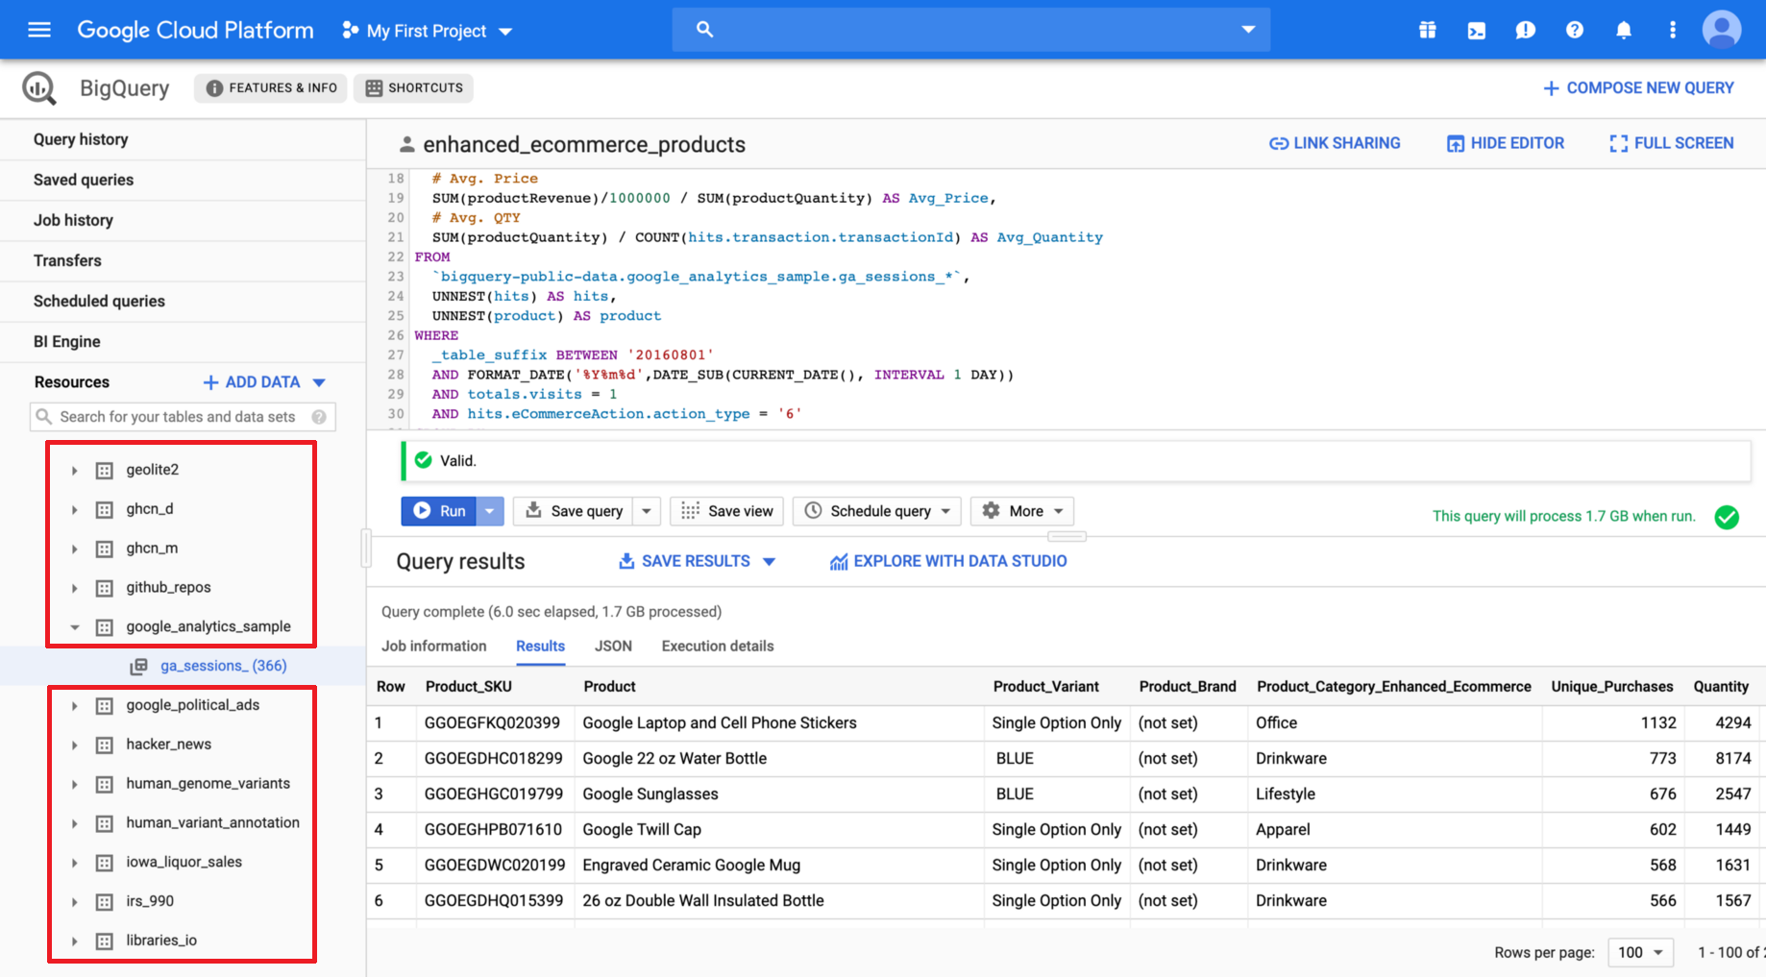Click the top search input field
The height and width of the screenshot is (977, 1766).
tap(970, 30)
